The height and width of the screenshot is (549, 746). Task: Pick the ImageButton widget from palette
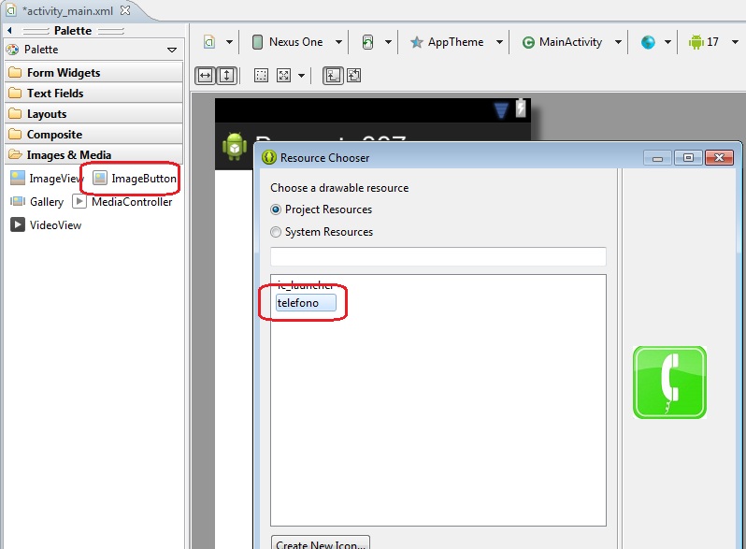tap(135, 179)
